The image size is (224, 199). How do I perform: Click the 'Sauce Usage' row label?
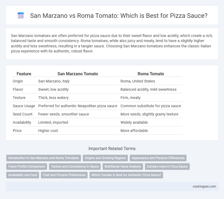pos(24,106)
